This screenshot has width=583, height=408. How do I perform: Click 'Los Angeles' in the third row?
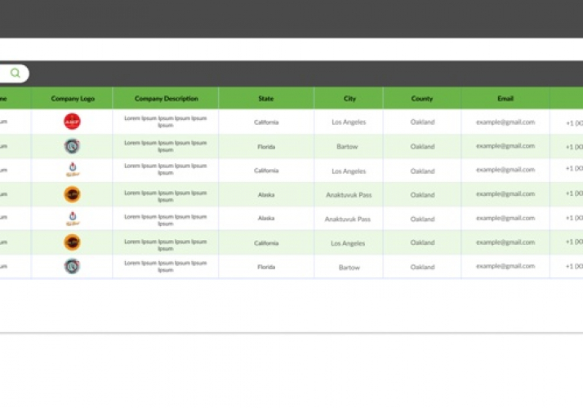coord(349,171)
